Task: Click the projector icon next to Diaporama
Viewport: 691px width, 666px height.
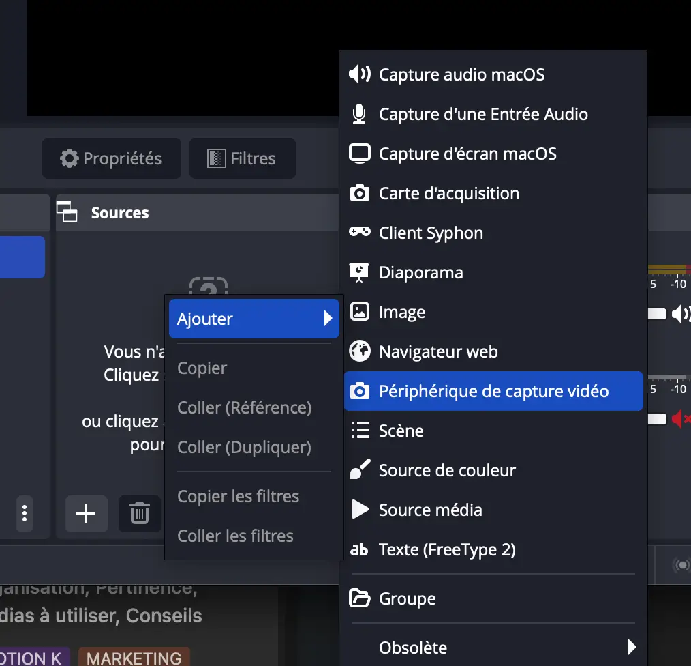Action: [x=360, y=272]
